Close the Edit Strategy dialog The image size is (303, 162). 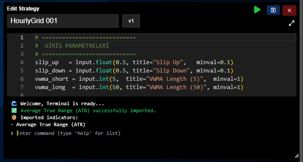click(x=289, y=10)
